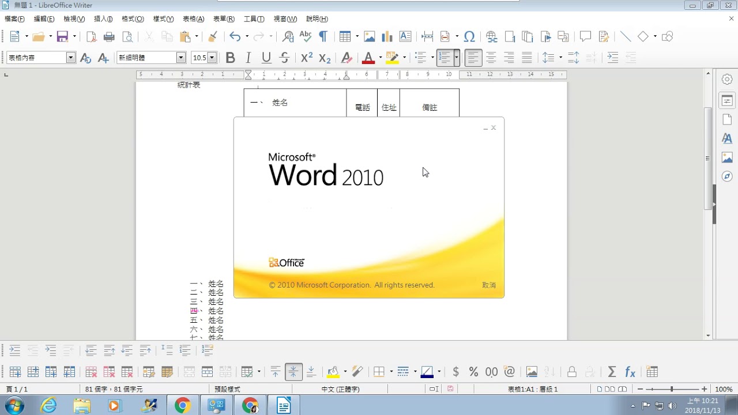This screenshot has height=415, width=738.
Task: Open the 編輯(E) menu
Action: click(44, 19)
